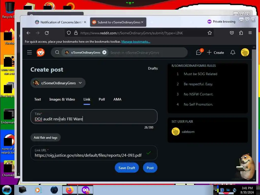The image size is (260, 195).
Task: Click the Add flair and tags button
Action: [45, 138]
